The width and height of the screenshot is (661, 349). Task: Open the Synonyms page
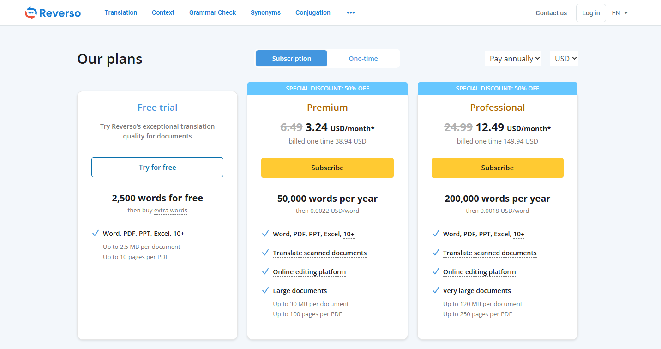265,13
